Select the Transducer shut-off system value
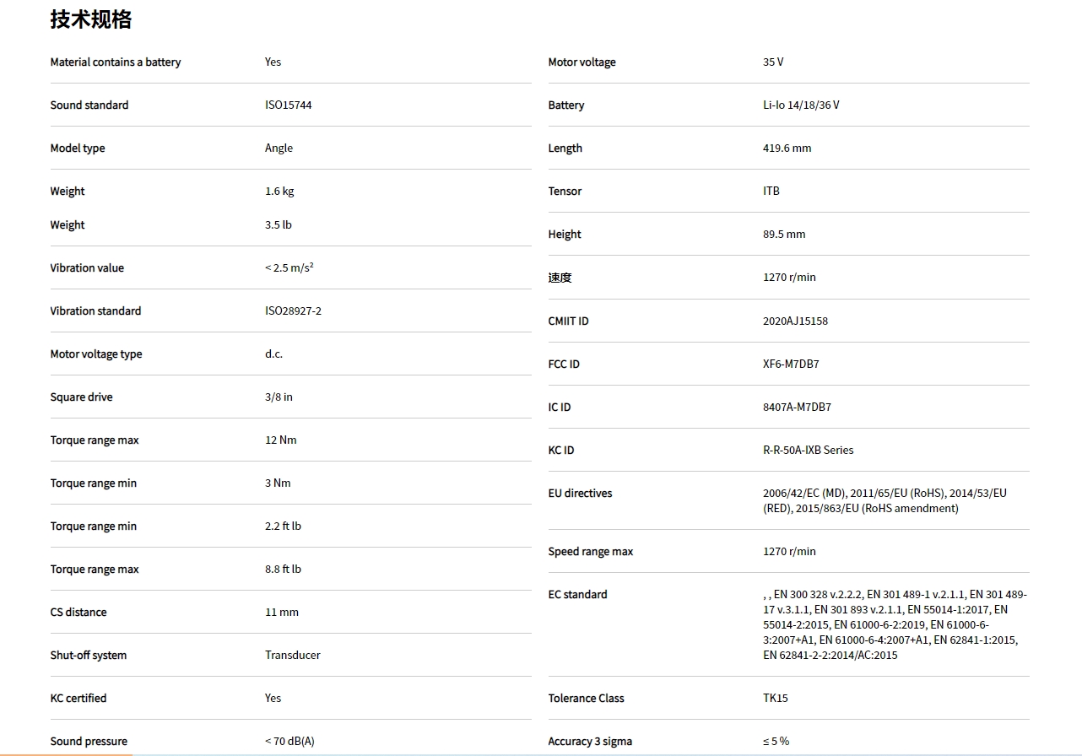Screen dimensions: 1082x756 (x=292, y=656)
